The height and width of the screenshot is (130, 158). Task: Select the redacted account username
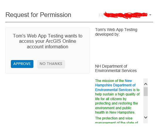tap(125, 15)
